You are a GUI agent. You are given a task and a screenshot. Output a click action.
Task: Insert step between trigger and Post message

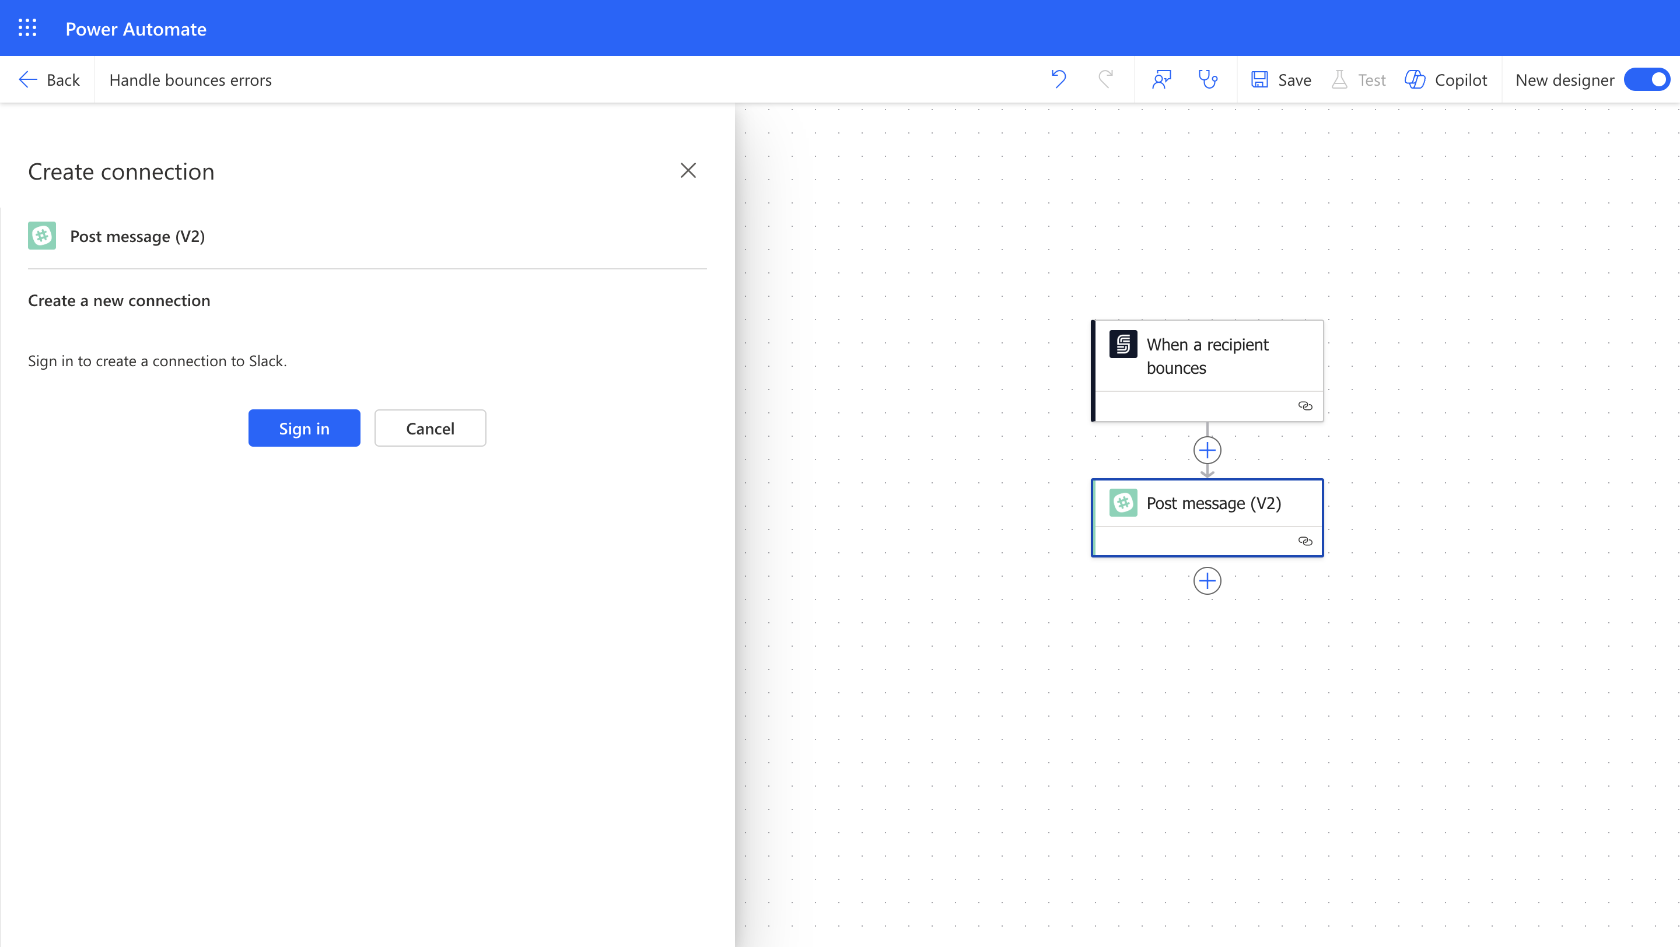(x=1207, y=450)
